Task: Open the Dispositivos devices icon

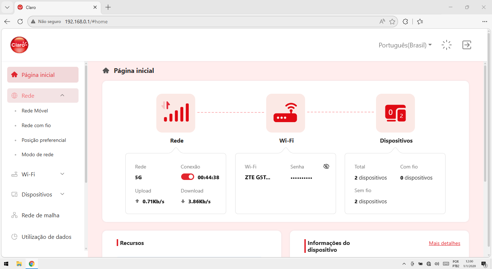Action: (395, 113)
